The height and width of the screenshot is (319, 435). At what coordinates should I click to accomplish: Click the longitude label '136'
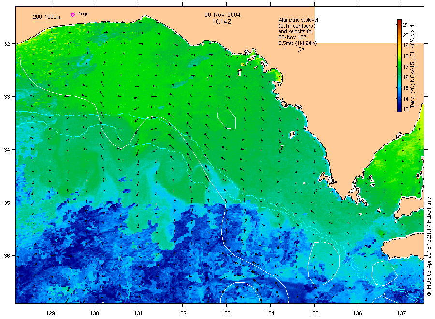tap(358, 313)
